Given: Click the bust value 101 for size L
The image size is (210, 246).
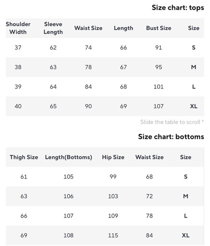Looking at the screenshot, I should pyautogui.click(x=158, y=87).
